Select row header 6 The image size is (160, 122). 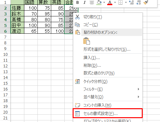point(5,31)
